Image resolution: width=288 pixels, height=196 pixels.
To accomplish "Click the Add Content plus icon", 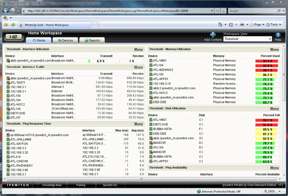I will (x=213, y=34).
